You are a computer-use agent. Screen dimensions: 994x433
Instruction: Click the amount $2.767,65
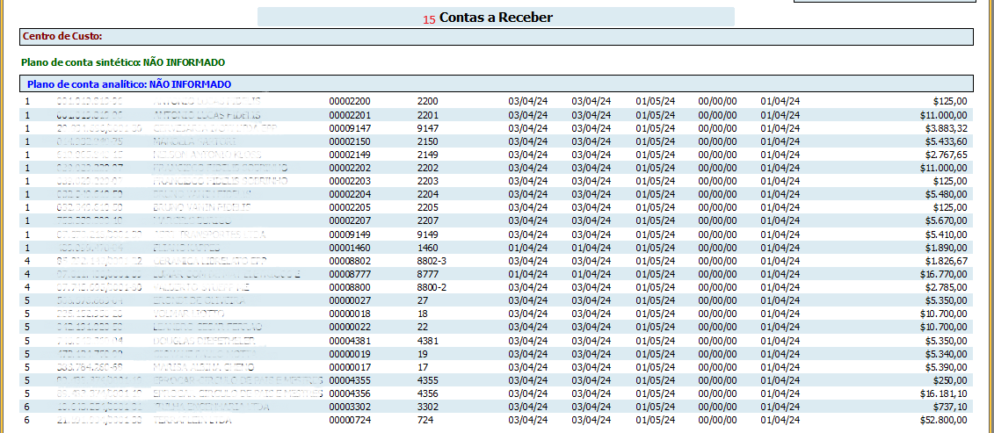(946, 154)
